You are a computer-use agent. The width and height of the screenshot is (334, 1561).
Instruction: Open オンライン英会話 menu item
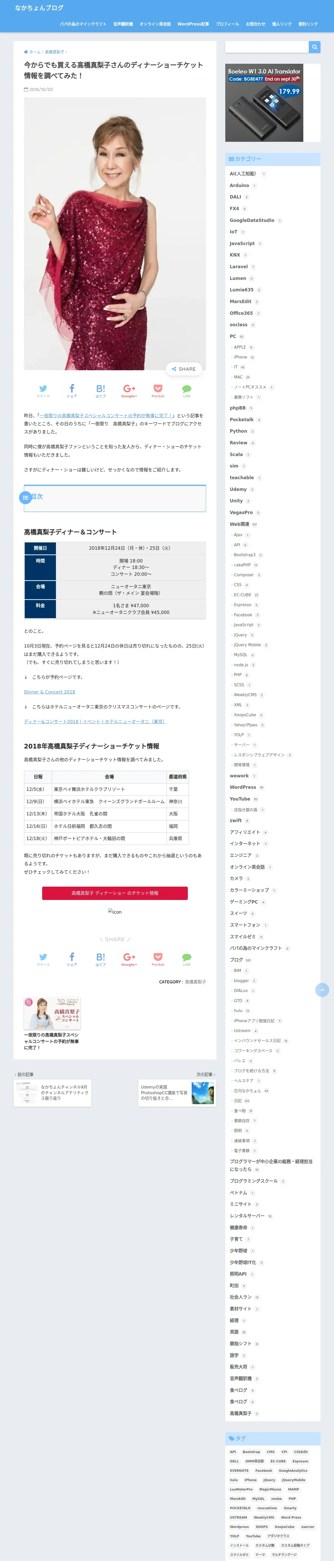(155, 24)
